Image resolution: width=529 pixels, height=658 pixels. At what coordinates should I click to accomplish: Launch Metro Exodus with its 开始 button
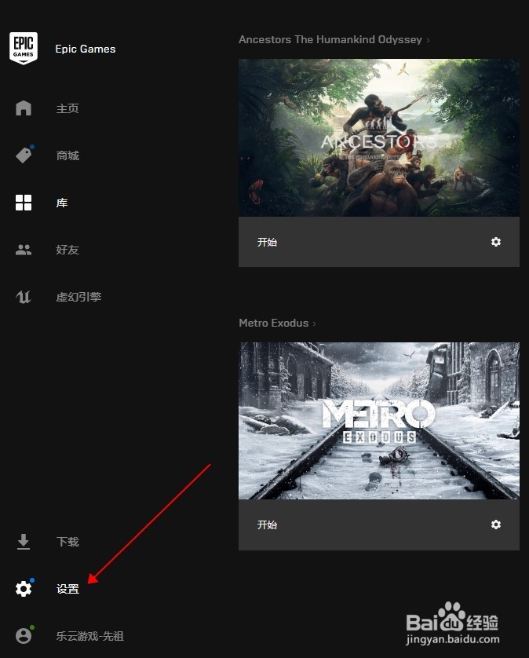coord(267,525)
